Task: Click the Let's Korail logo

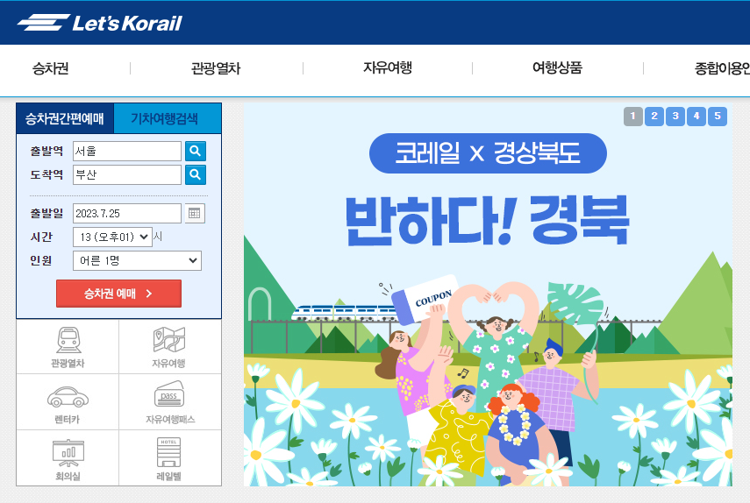Action: [x=99, y=23]
